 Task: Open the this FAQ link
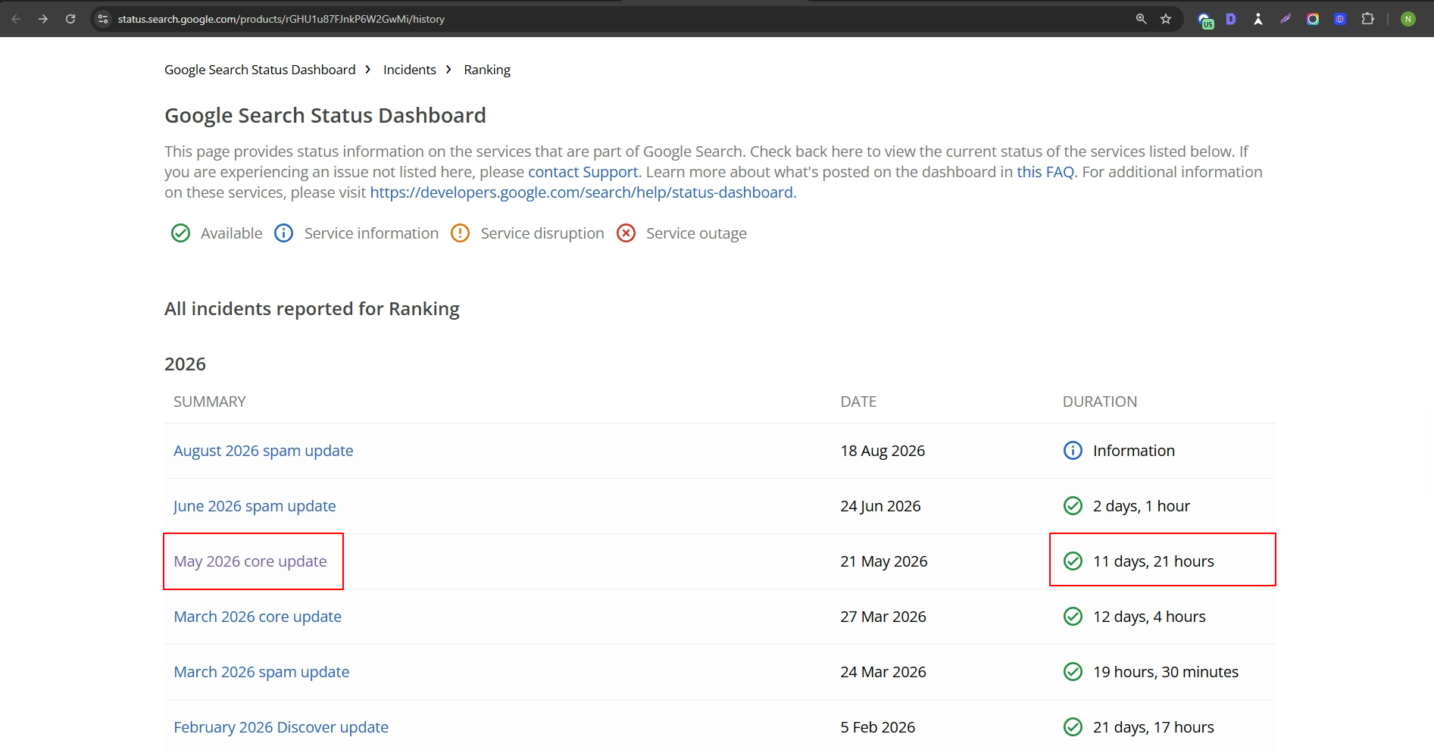[1045, 172]
